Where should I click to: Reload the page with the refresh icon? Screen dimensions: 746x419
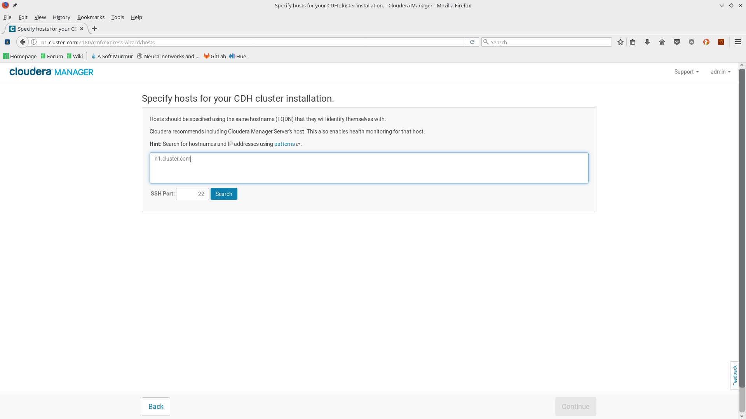click(472, 42)
